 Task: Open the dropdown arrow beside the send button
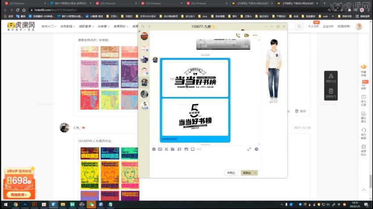pos(255,173)
